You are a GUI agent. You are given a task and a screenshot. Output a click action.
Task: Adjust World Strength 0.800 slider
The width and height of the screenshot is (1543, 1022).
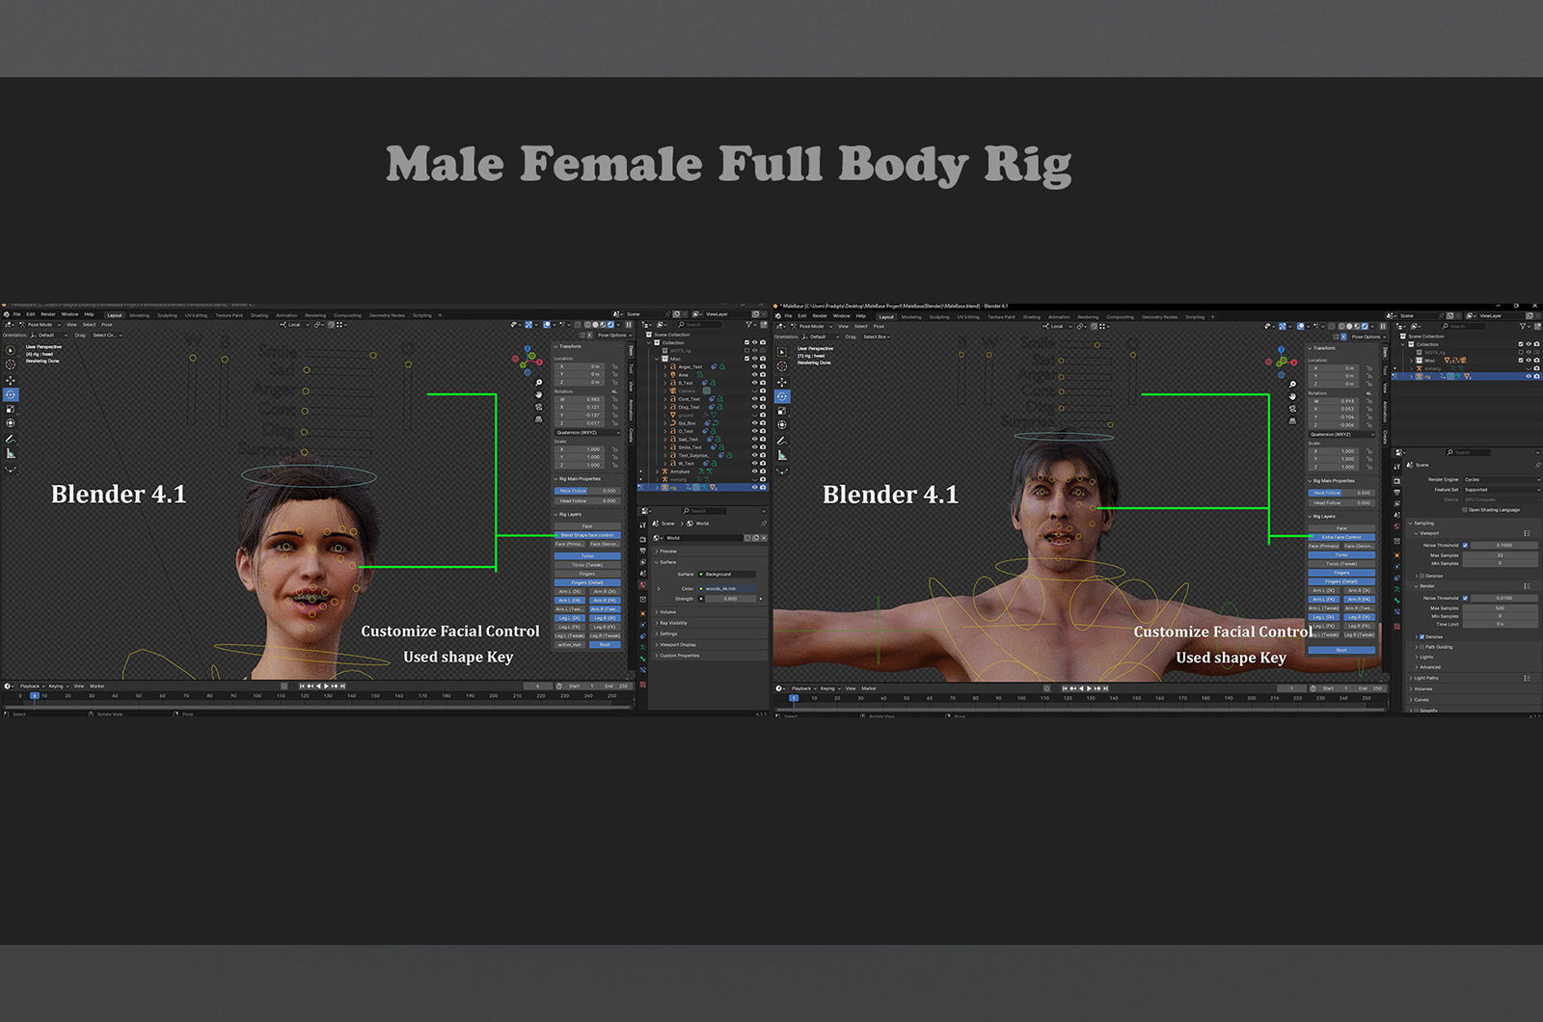[730, 599]
